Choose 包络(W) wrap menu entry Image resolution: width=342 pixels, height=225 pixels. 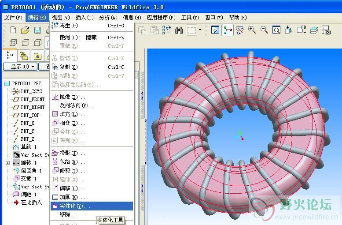[x=92, y=162]
